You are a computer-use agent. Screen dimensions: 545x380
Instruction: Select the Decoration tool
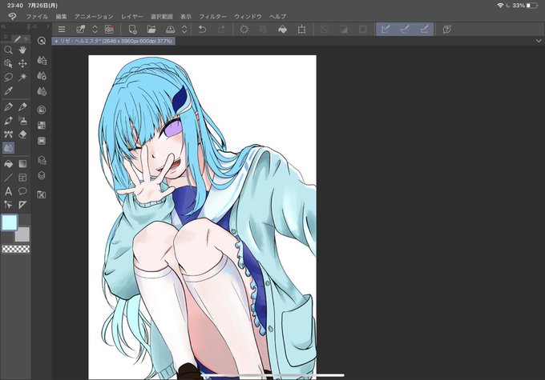(8, 134)
